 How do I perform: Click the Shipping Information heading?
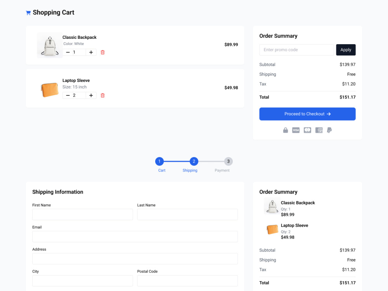pos(58,192)
